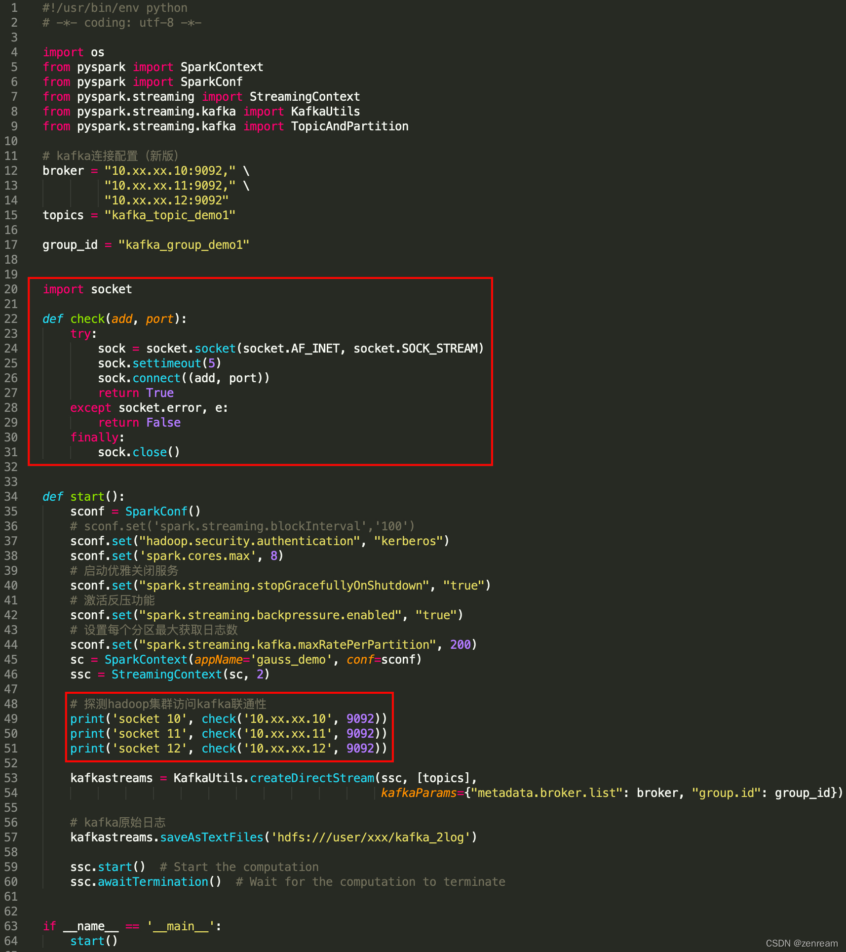Click the string '__main__' on line 63
This screenshot has width=846, height=952.
coord(180,926)
